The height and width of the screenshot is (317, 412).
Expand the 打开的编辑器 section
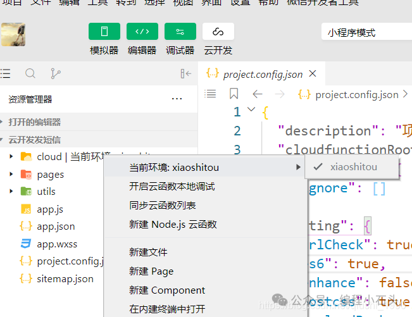[99, 122]
